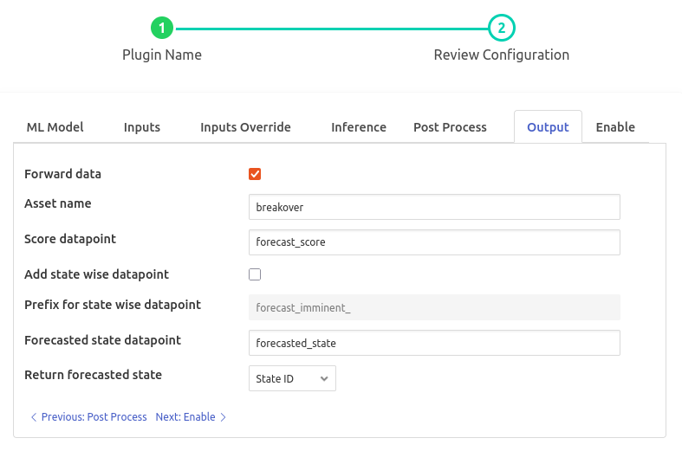This screenshot has width=682, height=451.
Task: Click the Forecasted state datapoint field
Action: point(433,343)
